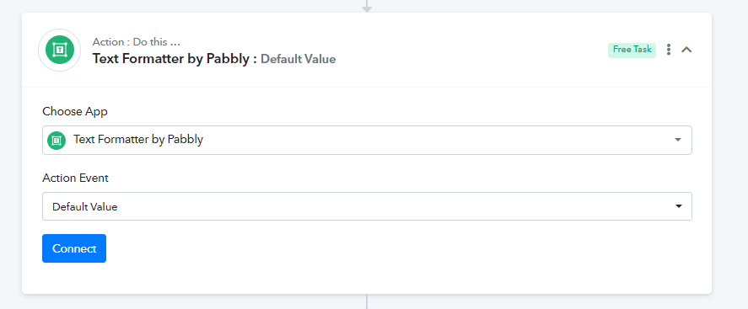Click empty space in Choose App select box
The image size is (748, 309).
[x=429, y=140]
